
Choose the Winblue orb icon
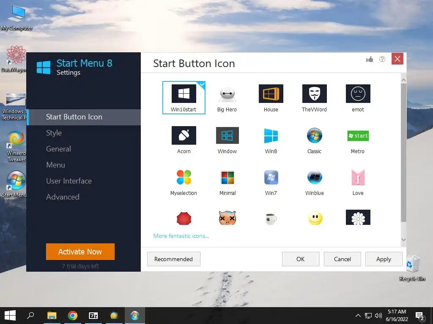314,183
